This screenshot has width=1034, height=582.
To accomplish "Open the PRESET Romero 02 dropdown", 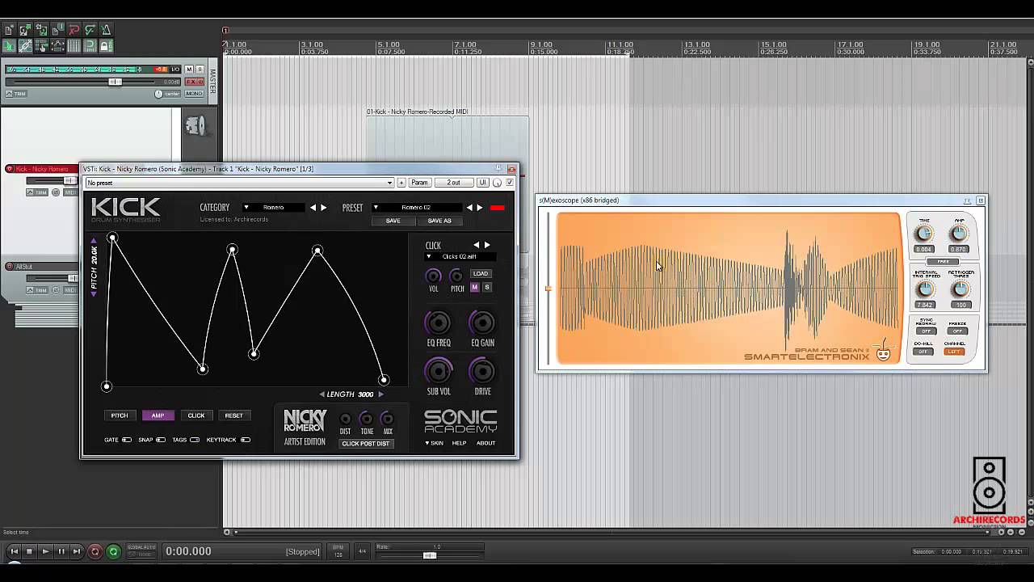I will pos(417,207).
